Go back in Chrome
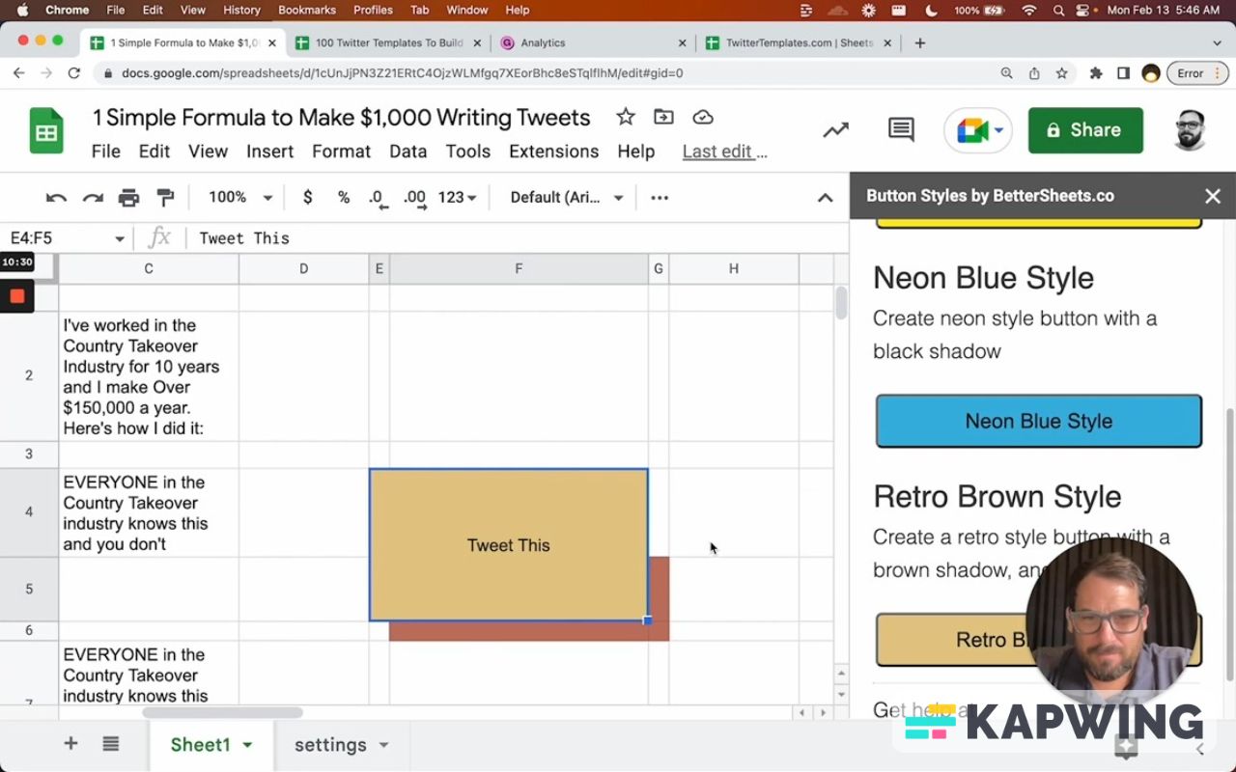The height and width of the screenshot is (772, 1236). [x=19, y=73]
